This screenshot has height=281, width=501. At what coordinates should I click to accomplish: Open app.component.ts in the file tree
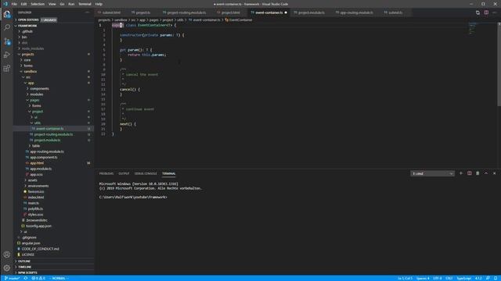(44, 157)
